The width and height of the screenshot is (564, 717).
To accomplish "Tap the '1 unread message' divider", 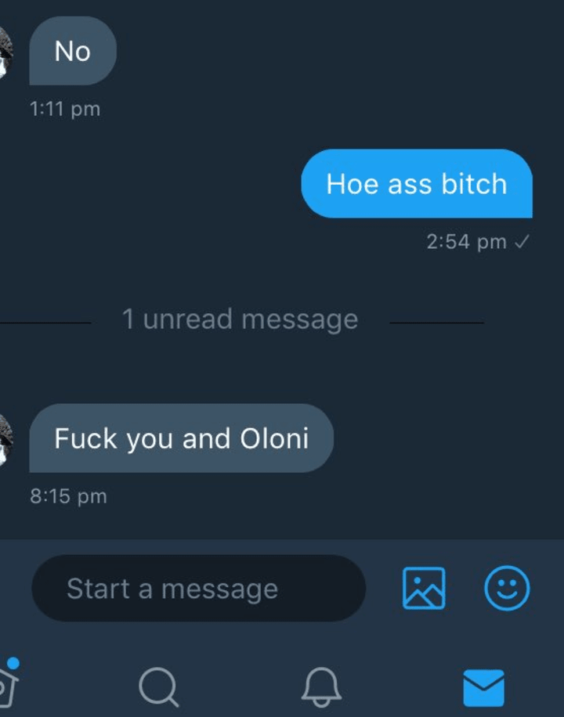I will coord(240,319).
